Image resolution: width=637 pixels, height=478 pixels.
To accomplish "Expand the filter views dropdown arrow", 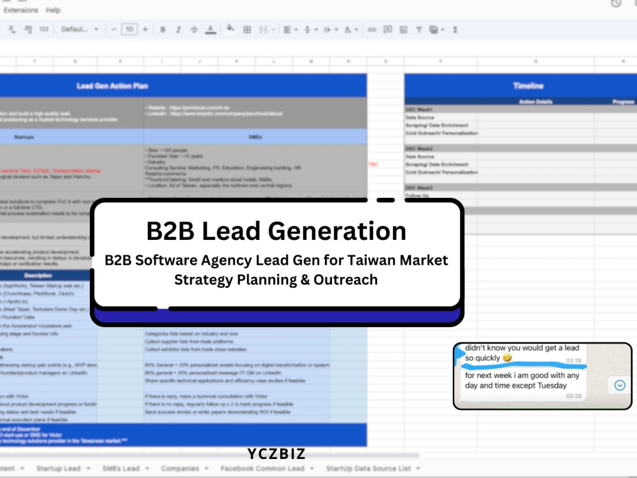I will click(443, 30).
